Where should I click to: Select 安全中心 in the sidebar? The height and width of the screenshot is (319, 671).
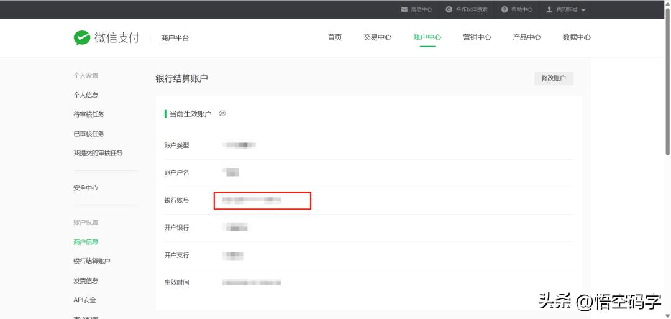[86, 188]
